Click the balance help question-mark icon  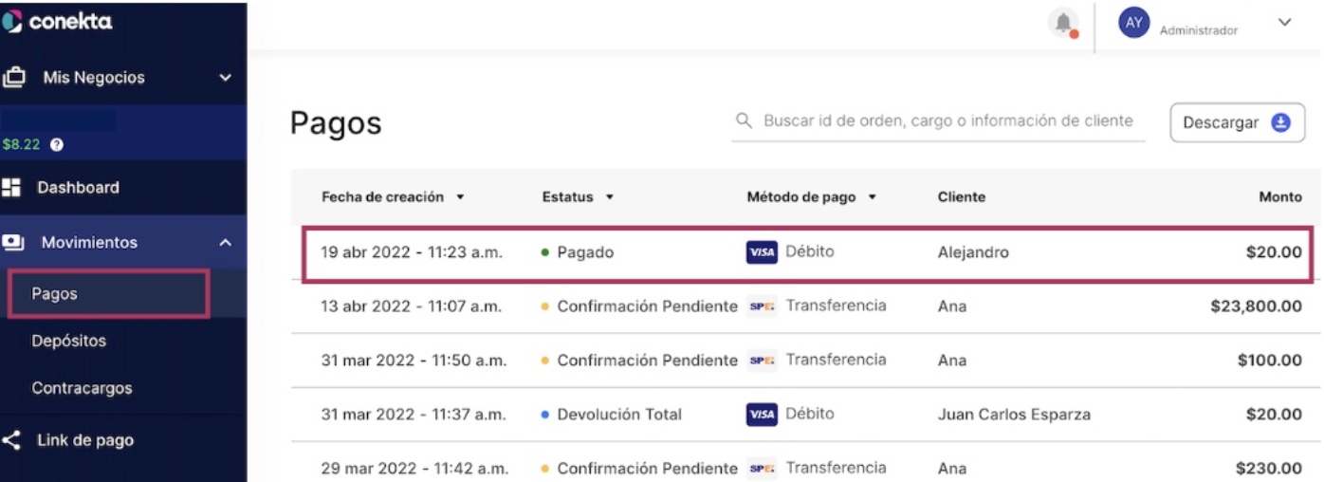(x=57, y=145)
